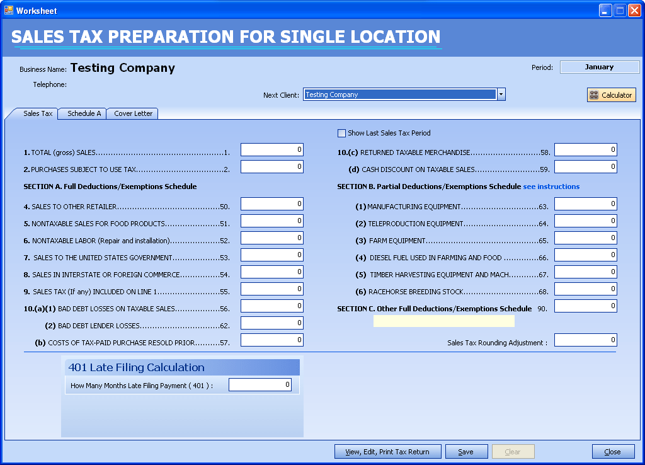Focus Months Late Filing Payment field

pyautogui.click(x=260, y=385)
